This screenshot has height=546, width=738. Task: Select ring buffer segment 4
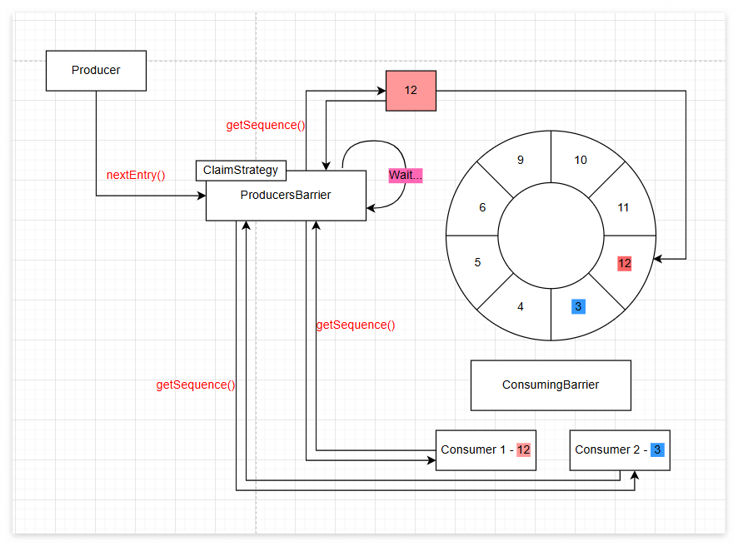pos(520,306)
